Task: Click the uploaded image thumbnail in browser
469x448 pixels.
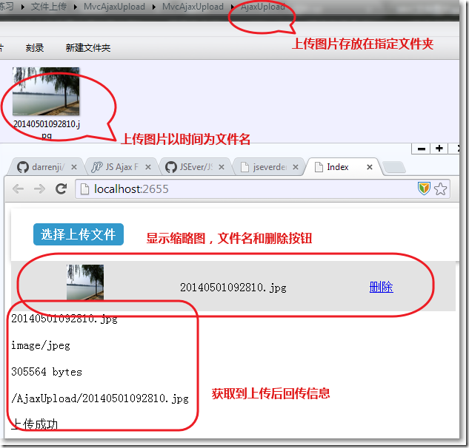Action: pyautogui.click(x=85, y=282)
